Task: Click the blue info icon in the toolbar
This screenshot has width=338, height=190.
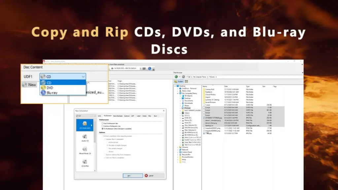Action: click(x=149, y=69)
